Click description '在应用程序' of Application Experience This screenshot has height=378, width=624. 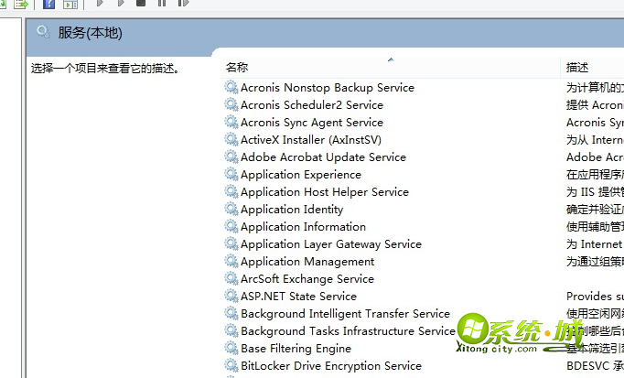point(595,175)
